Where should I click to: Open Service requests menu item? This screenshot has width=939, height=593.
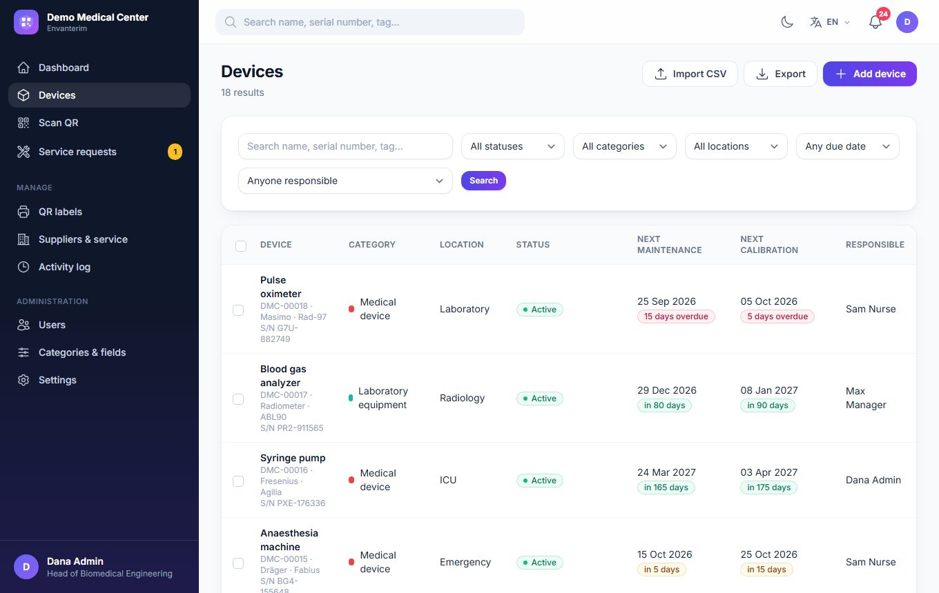pos(99,152)
